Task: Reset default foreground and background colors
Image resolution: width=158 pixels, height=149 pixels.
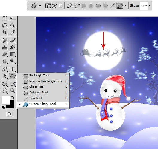Action: tap(3, 107)
